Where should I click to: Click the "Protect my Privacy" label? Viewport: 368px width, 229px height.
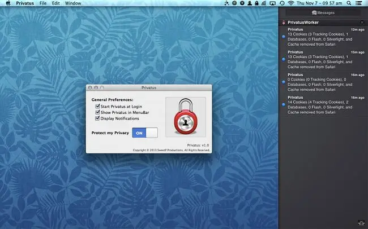click(x=110, y=133)
